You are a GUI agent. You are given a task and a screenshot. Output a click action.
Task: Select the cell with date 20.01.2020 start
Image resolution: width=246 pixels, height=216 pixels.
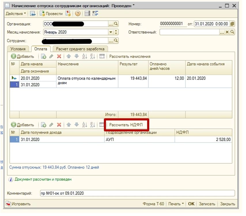click(38, 78)
